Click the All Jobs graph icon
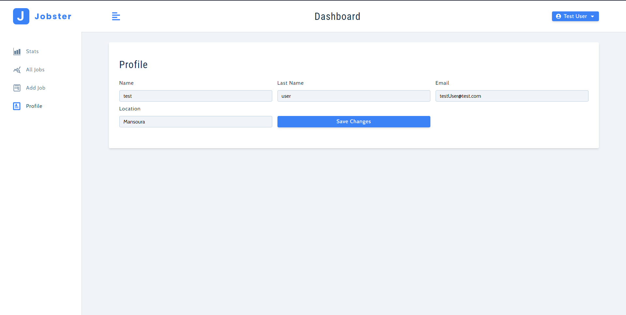This screenshot has width=626, height=315. [17, 70]
